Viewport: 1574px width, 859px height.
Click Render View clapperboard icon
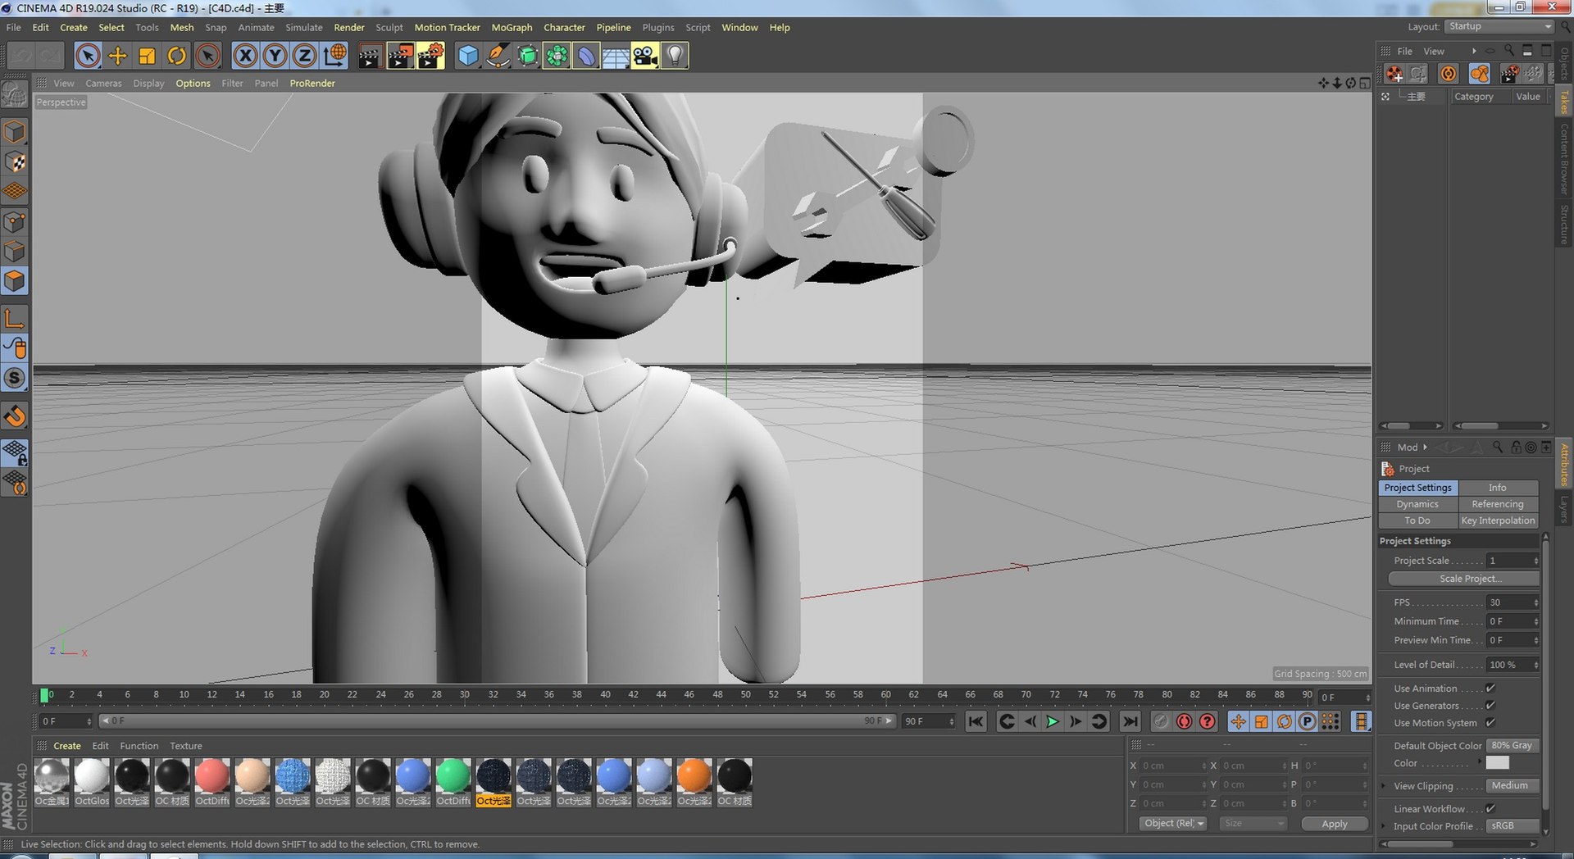370,56
